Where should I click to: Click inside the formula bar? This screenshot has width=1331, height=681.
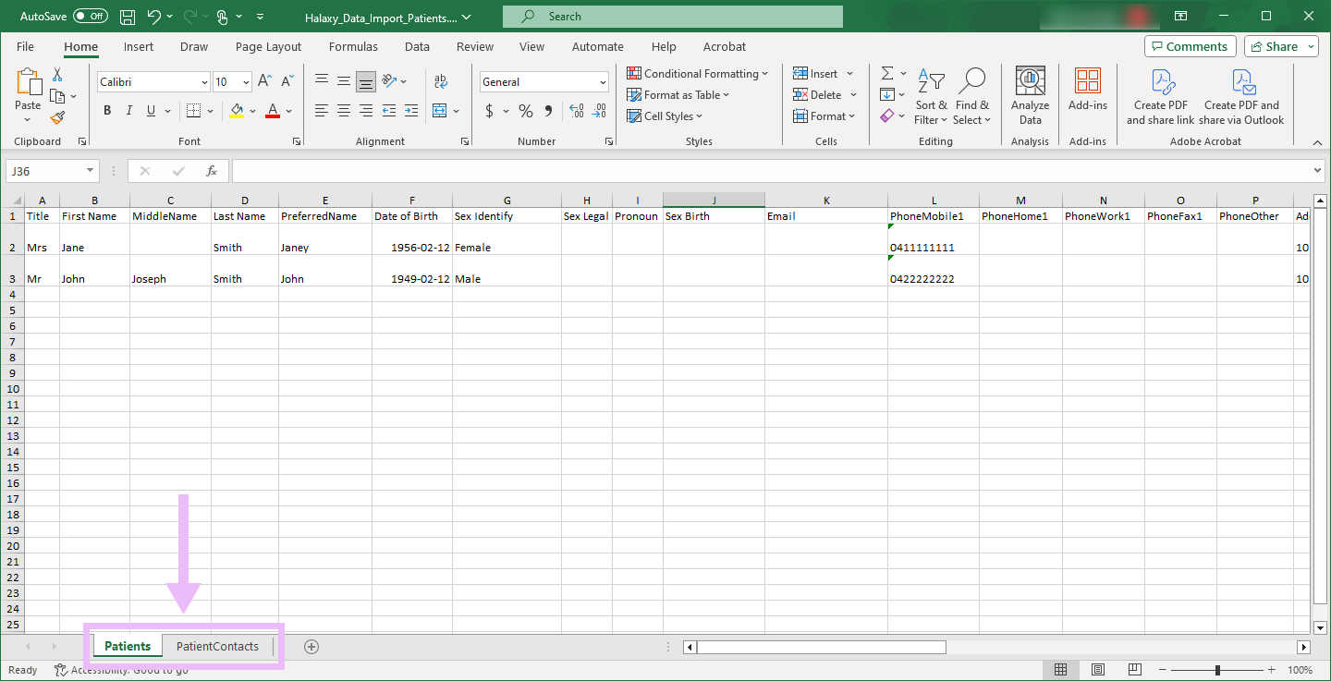tap(647, 170)
